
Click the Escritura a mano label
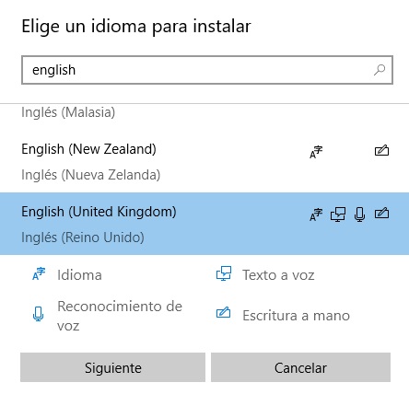coord(297,316)
